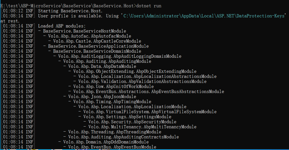The height and width of the screenshot is (150, 289).
Task: Click the cyan DataProtection-Keys path
Action: [x=204, y=16]
